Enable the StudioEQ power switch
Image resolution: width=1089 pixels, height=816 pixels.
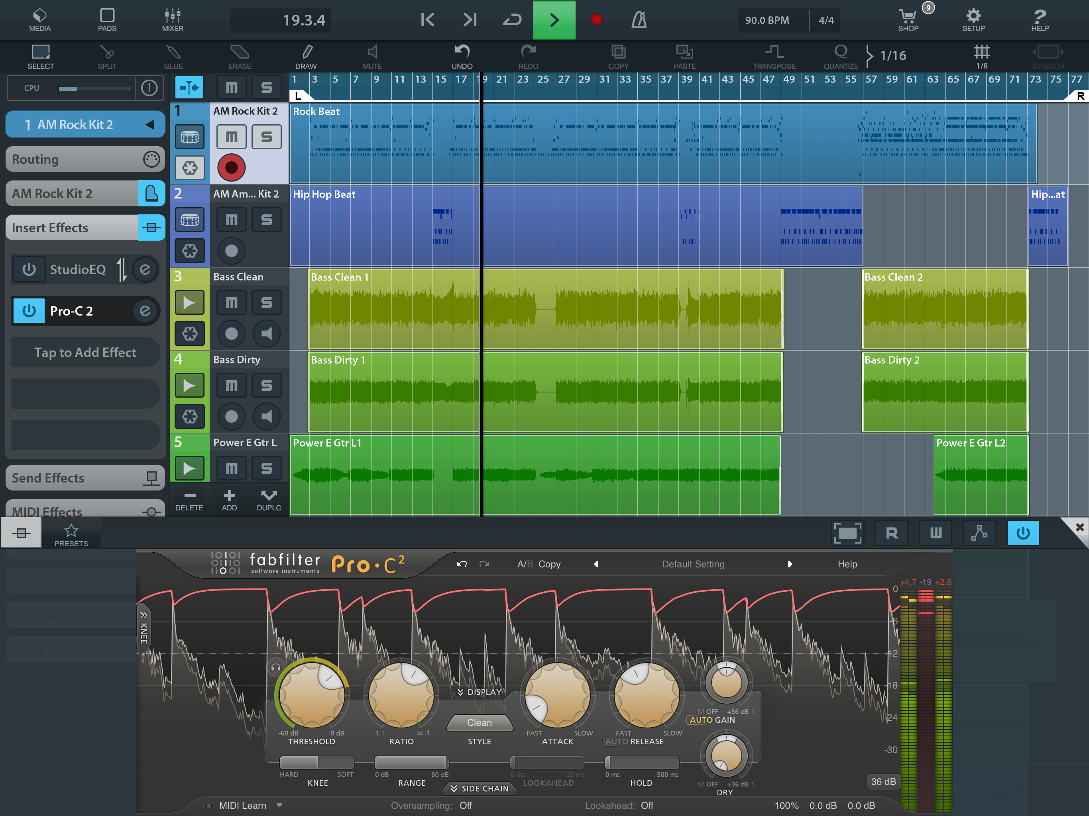click(x=29, y=269)
